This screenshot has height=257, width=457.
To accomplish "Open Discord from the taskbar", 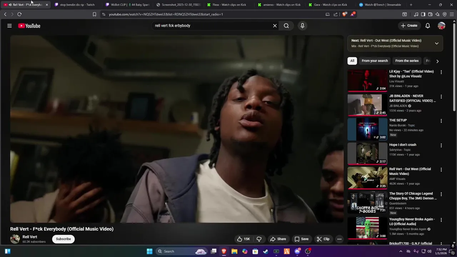I will click(297, 251).
